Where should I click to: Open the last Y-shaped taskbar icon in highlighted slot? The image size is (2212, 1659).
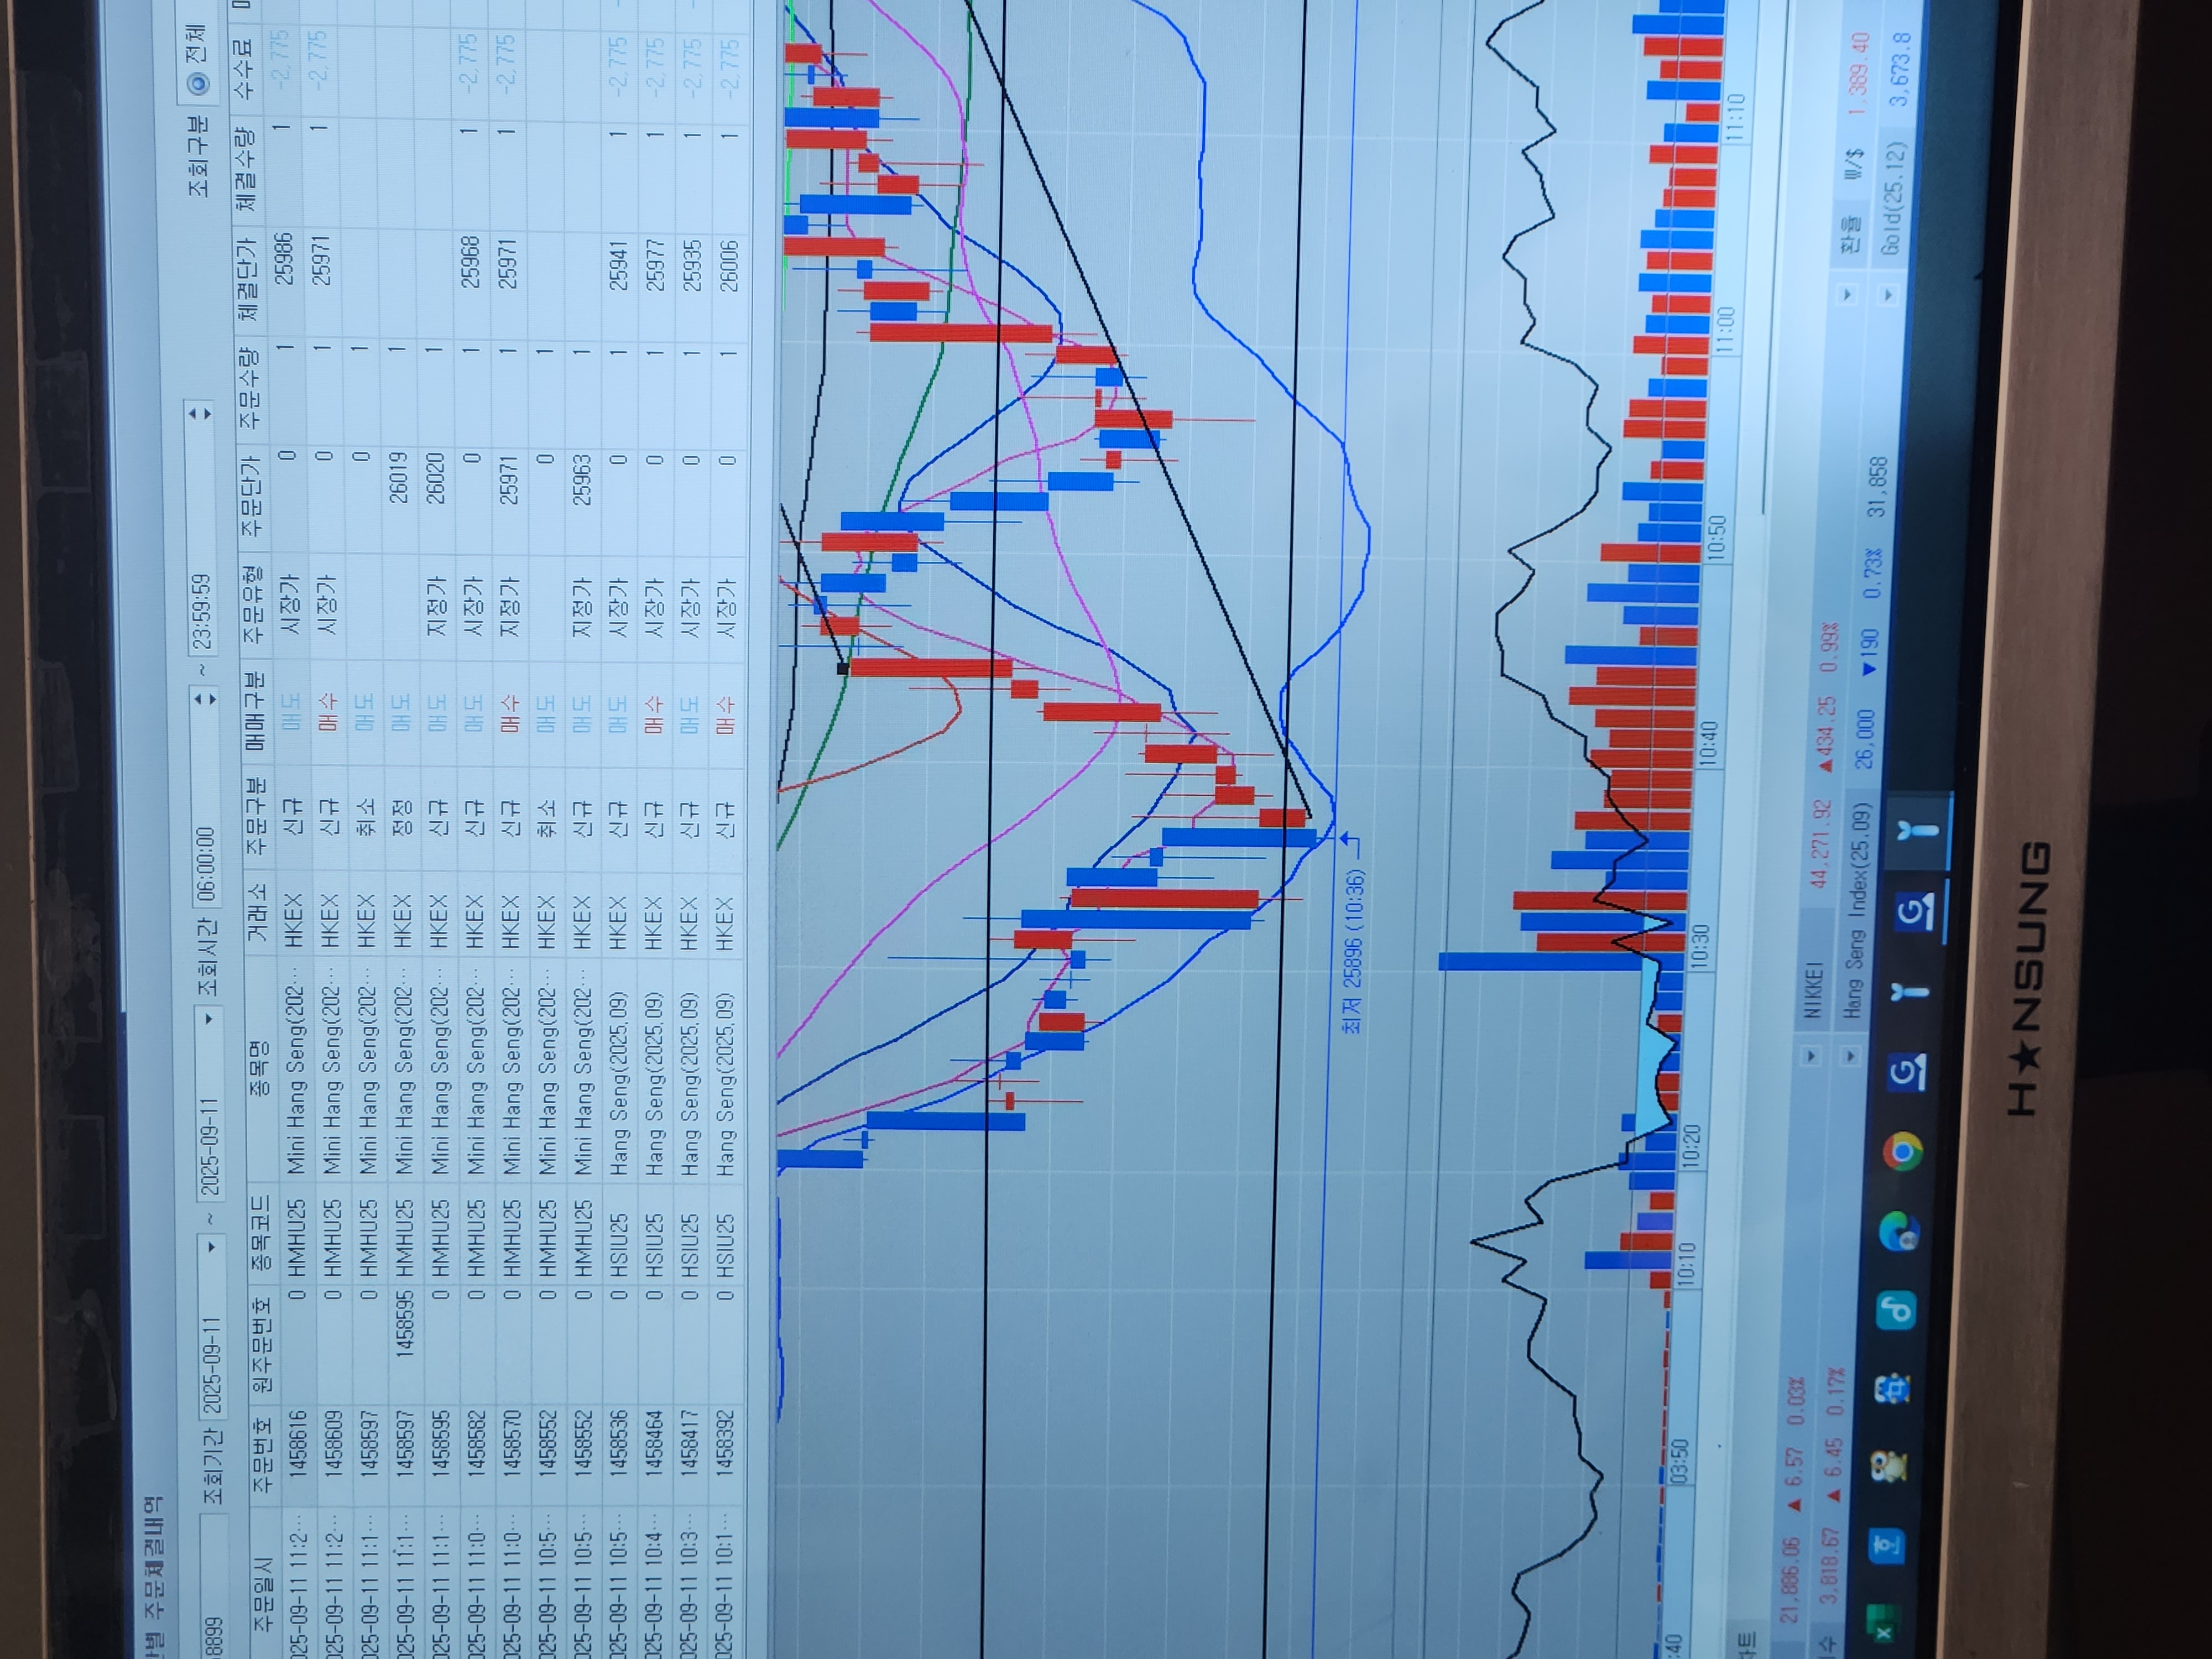tap(1917, 830)
